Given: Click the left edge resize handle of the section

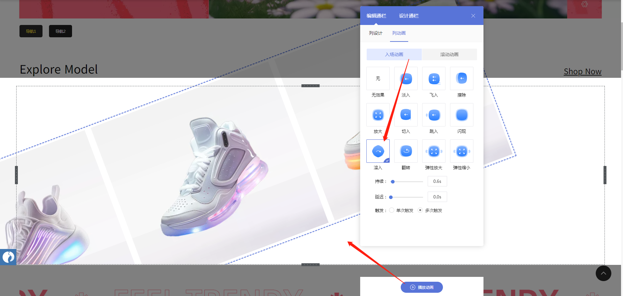Looking at the screenshot, I should click(16, 175).
